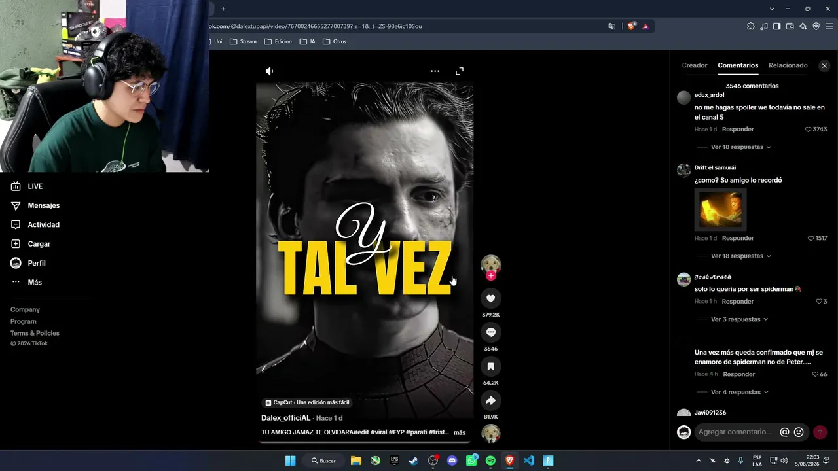Save the video with the bookmark icon
The height and width of the screenshot is (471, 838).
coord(491,366)
